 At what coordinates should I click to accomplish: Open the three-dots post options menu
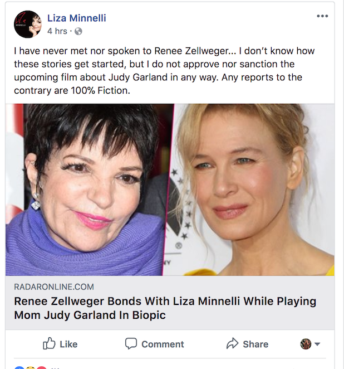(322, 16)
